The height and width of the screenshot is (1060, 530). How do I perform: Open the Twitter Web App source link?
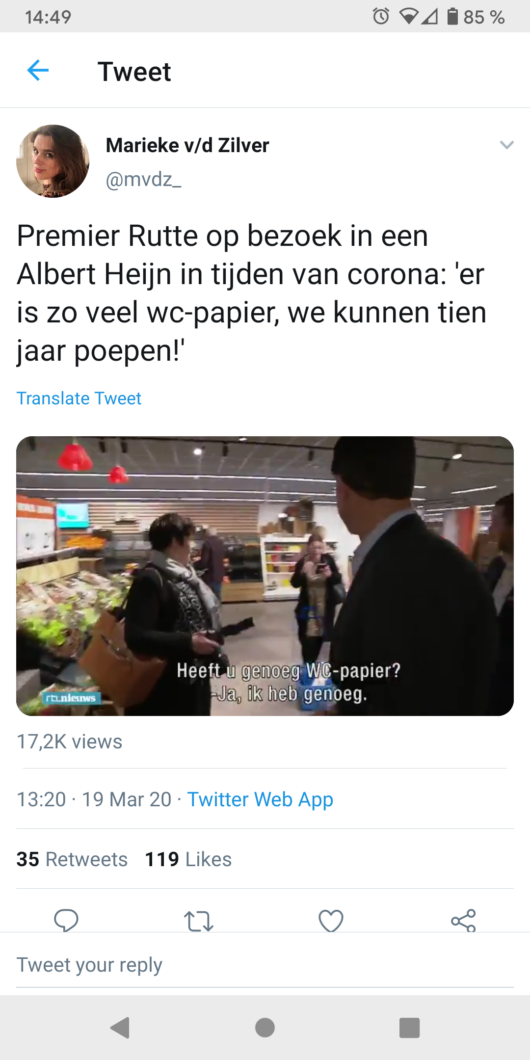click(x=260, y=799)
